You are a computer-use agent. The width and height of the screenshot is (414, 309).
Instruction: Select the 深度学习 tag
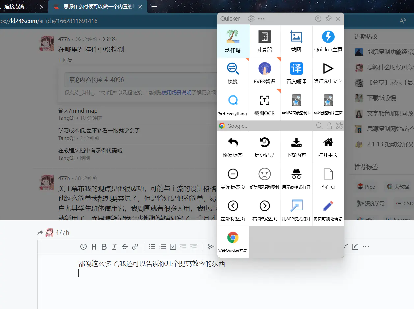(x=371, y=203)
